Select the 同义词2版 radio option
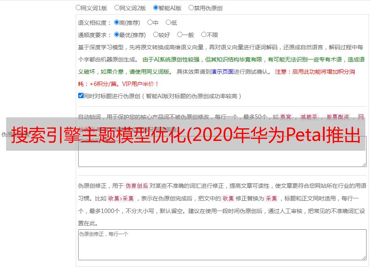The width and height of the screenshot is (371, 268). pos(117,8)
